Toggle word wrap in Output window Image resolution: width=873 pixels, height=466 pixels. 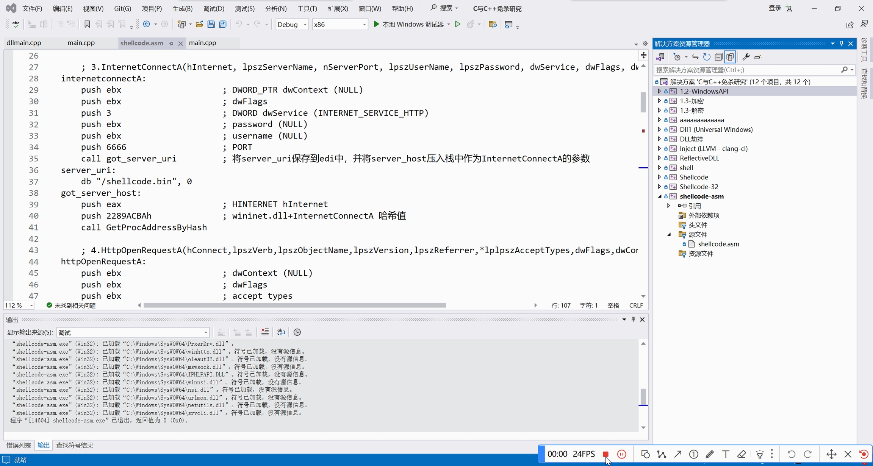click(x=281, y=332)
